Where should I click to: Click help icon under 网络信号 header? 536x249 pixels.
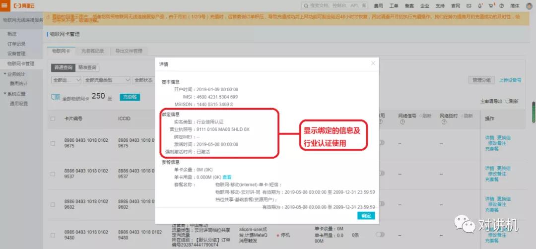click(x=402, y=122)
